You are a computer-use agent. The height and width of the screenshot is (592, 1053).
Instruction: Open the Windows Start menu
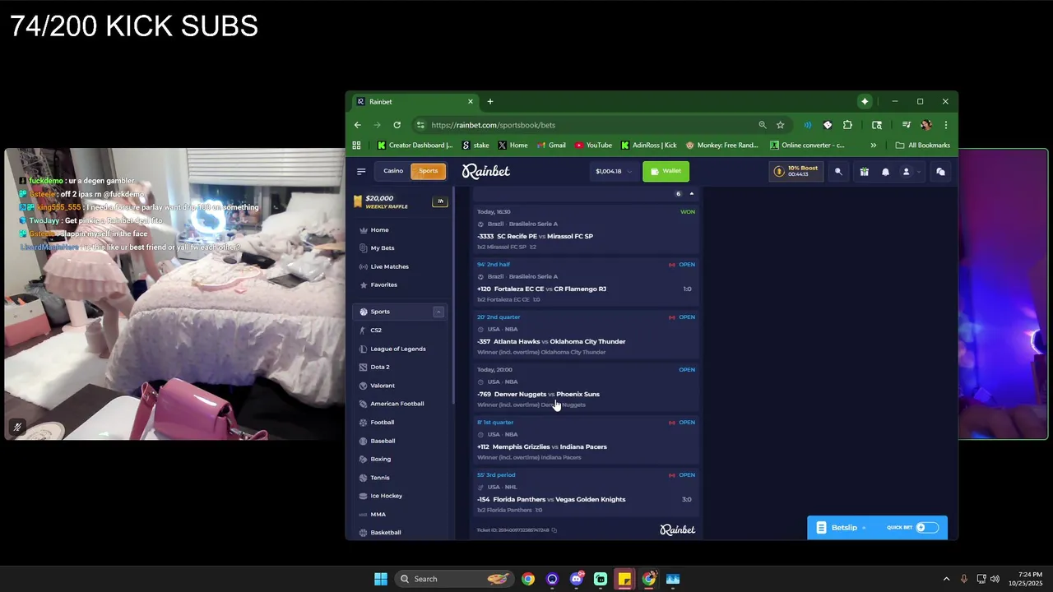[380, 579]
